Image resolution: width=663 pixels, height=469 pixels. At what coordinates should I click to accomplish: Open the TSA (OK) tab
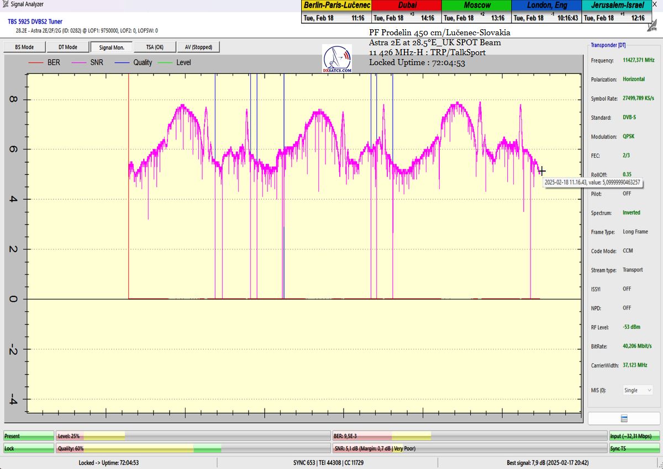pos(155,47)
